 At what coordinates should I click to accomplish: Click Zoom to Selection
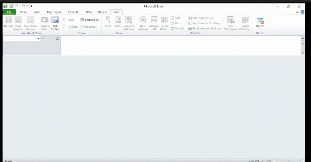coord(129,23)
